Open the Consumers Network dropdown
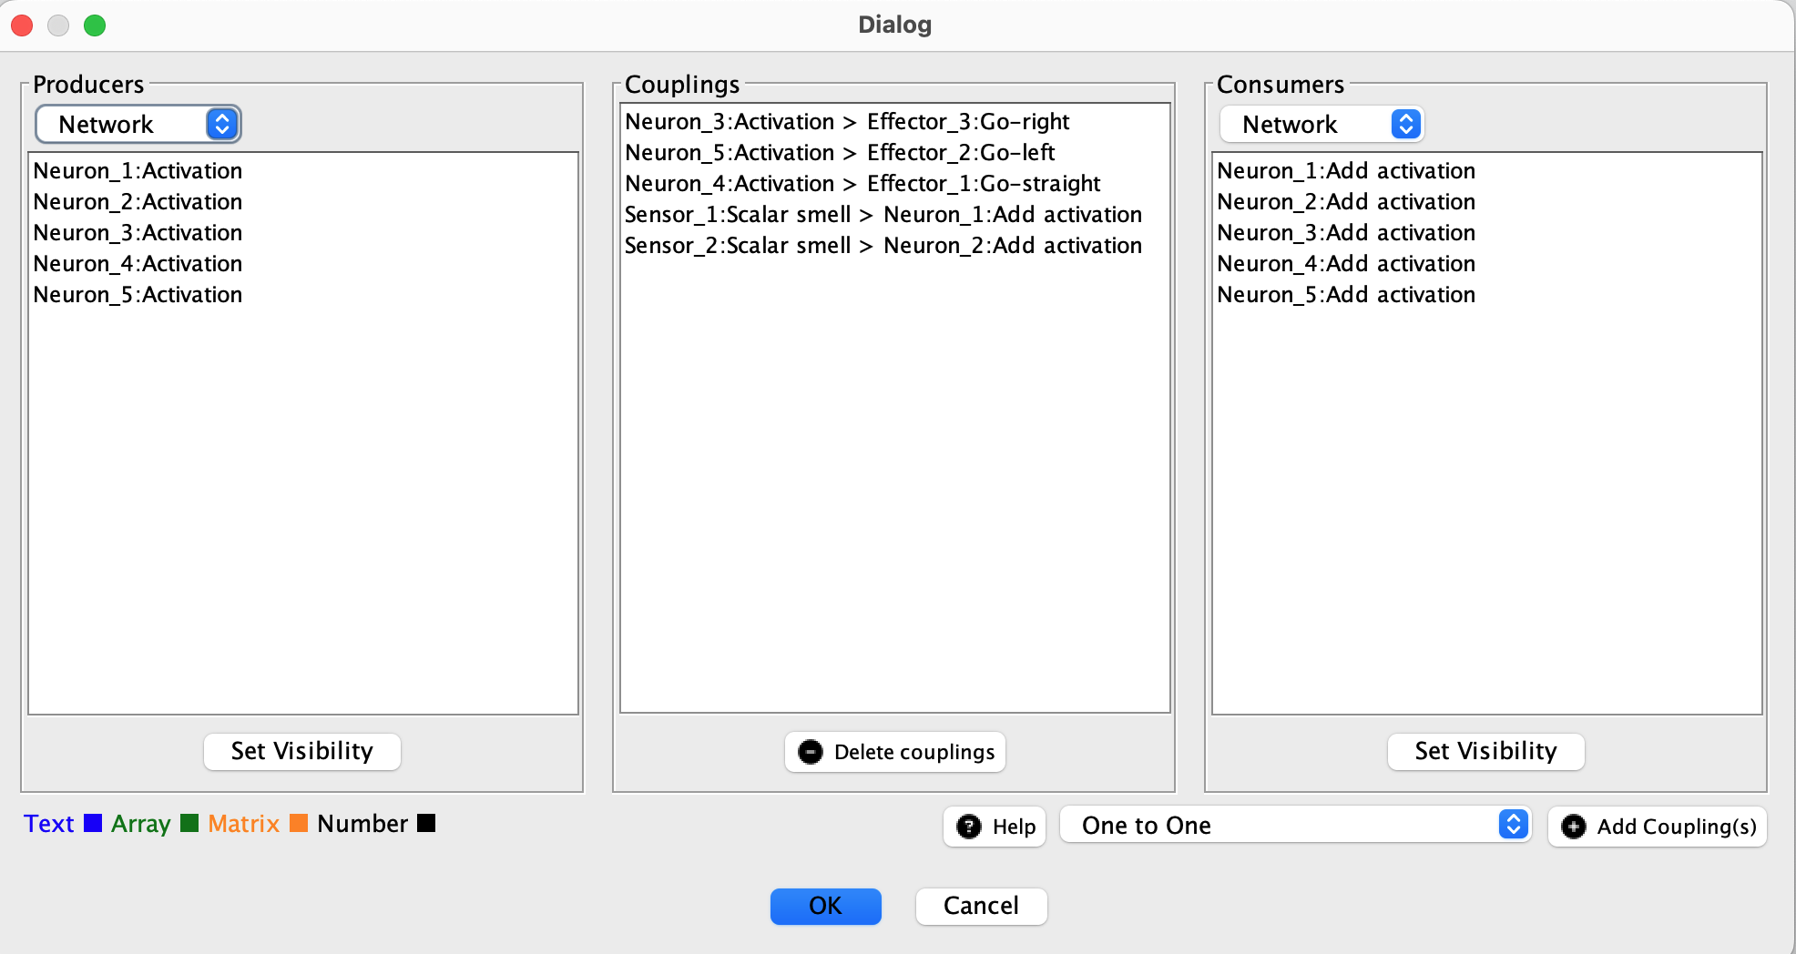Image resolution: width=1796 pixels, height=954 pixels. [1321, 125]
